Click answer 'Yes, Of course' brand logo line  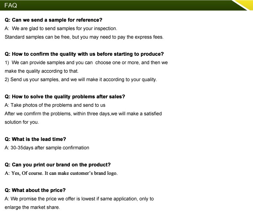61,173
